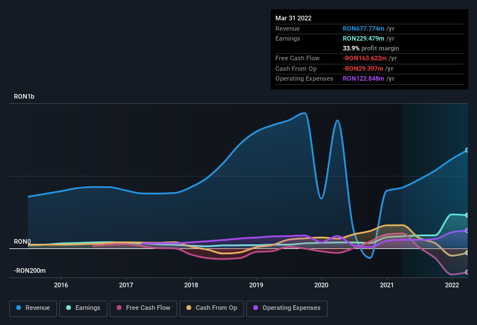This screenshot has width=477, height=325.
Task: Click the Cash From Op label in tooltip
Action: [x=296, y=68]
